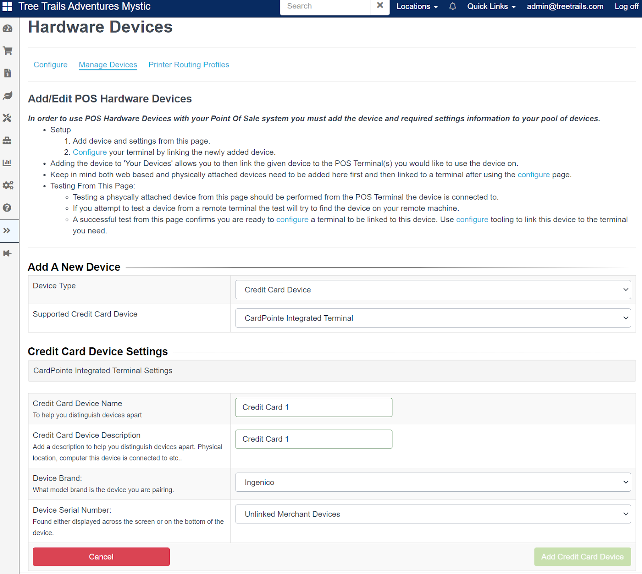Open the dashboard gauge sidebar icon
This screenshot has width=642, height=574.
pyautogui.click(x=8, y=28)
